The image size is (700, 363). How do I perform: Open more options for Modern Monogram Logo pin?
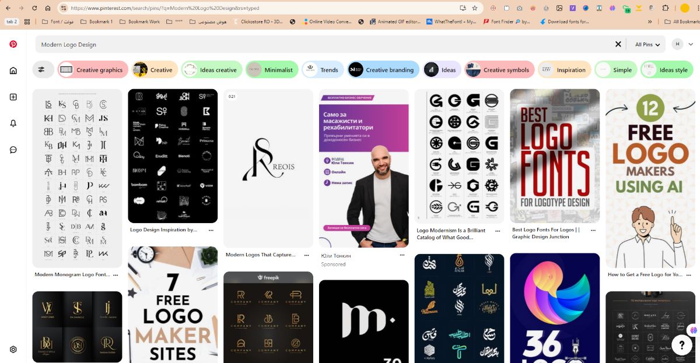click(x=116, y=274)
